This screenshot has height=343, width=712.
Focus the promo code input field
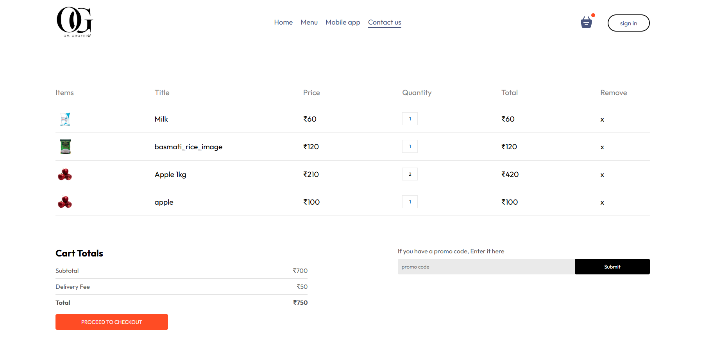pos(486,267)
